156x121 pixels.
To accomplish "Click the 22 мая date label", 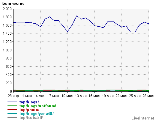I will coord(121,96).
